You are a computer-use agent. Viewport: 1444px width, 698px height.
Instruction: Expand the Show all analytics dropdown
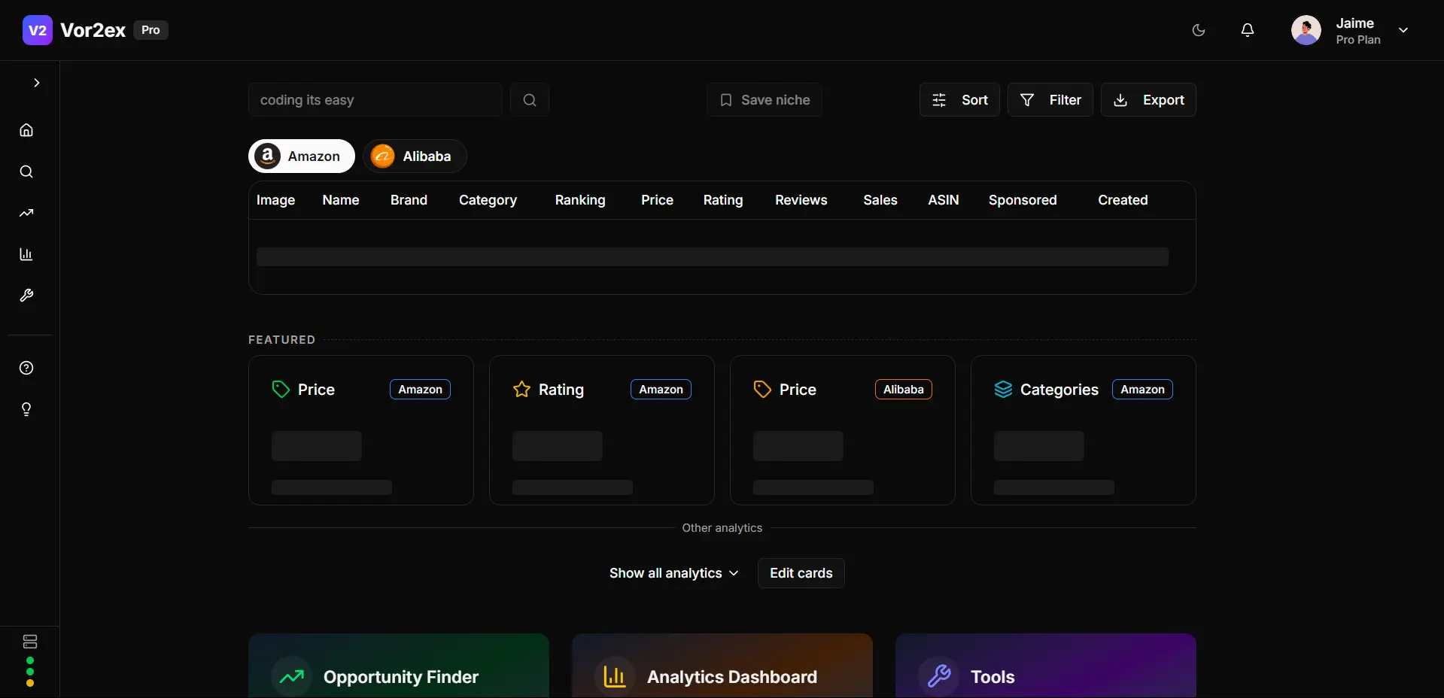click(x=674, y=573)
